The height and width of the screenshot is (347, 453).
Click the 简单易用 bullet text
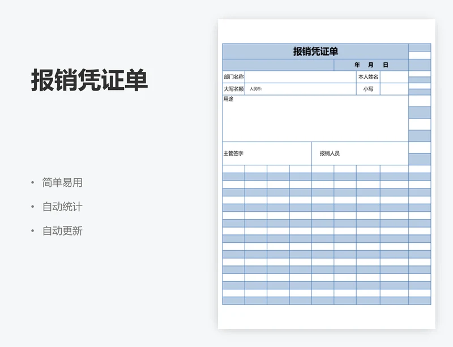click(x=62, y=183)
